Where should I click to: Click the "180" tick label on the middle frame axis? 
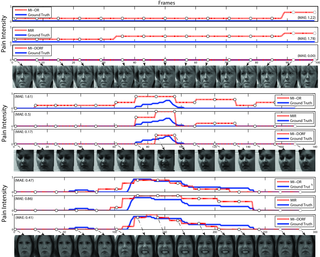point(315,147)
